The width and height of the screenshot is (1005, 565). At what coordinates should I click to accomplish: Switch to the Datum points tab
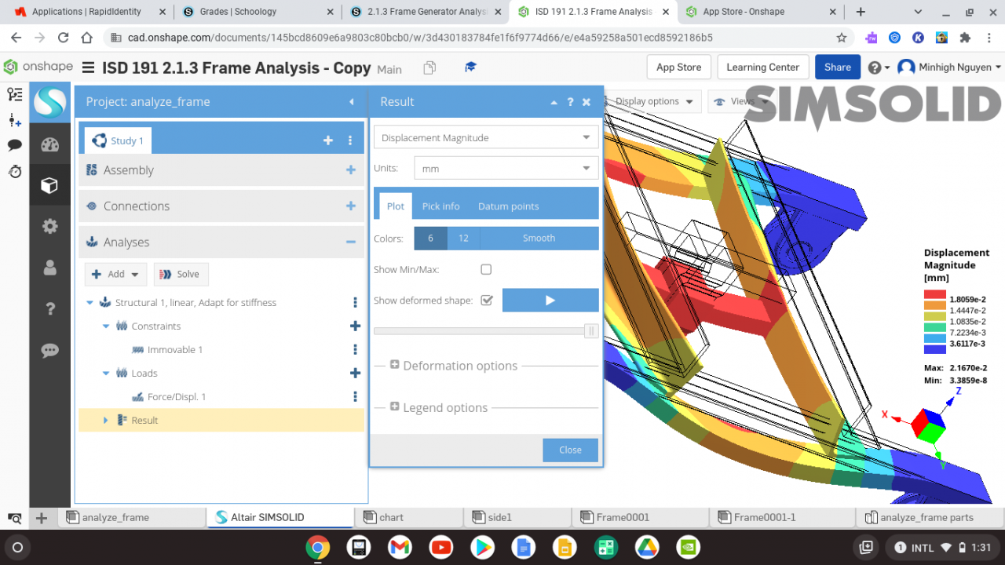point(508,206)
